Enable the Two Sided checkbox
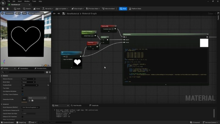Screen dimensions: 220x124 coord(22,88)
